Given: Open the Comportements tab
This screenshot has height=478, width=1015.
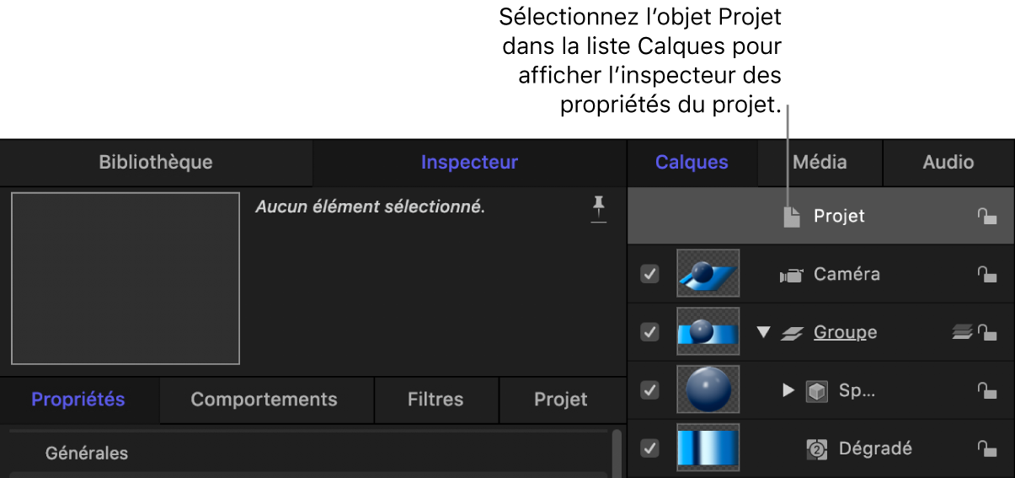Looking at the screenshot, I should coord(264,400).
